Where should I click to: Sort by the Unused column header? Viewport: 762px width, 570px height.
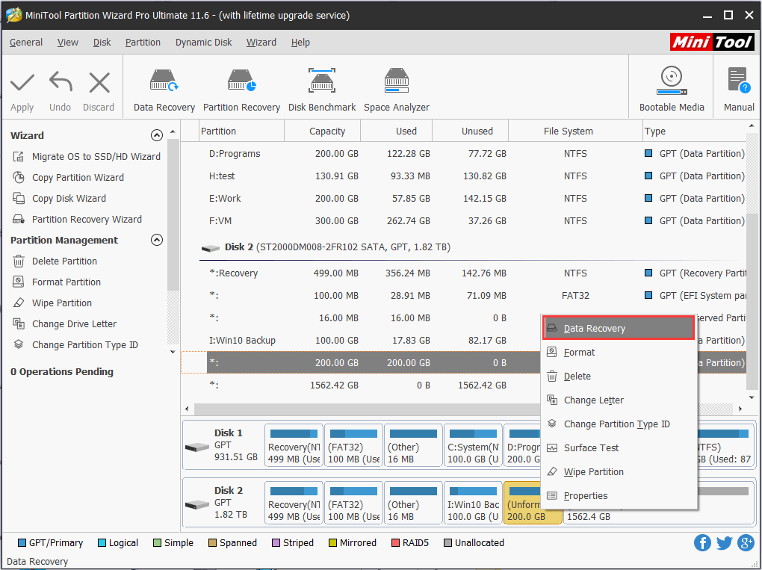coord(471,131)
